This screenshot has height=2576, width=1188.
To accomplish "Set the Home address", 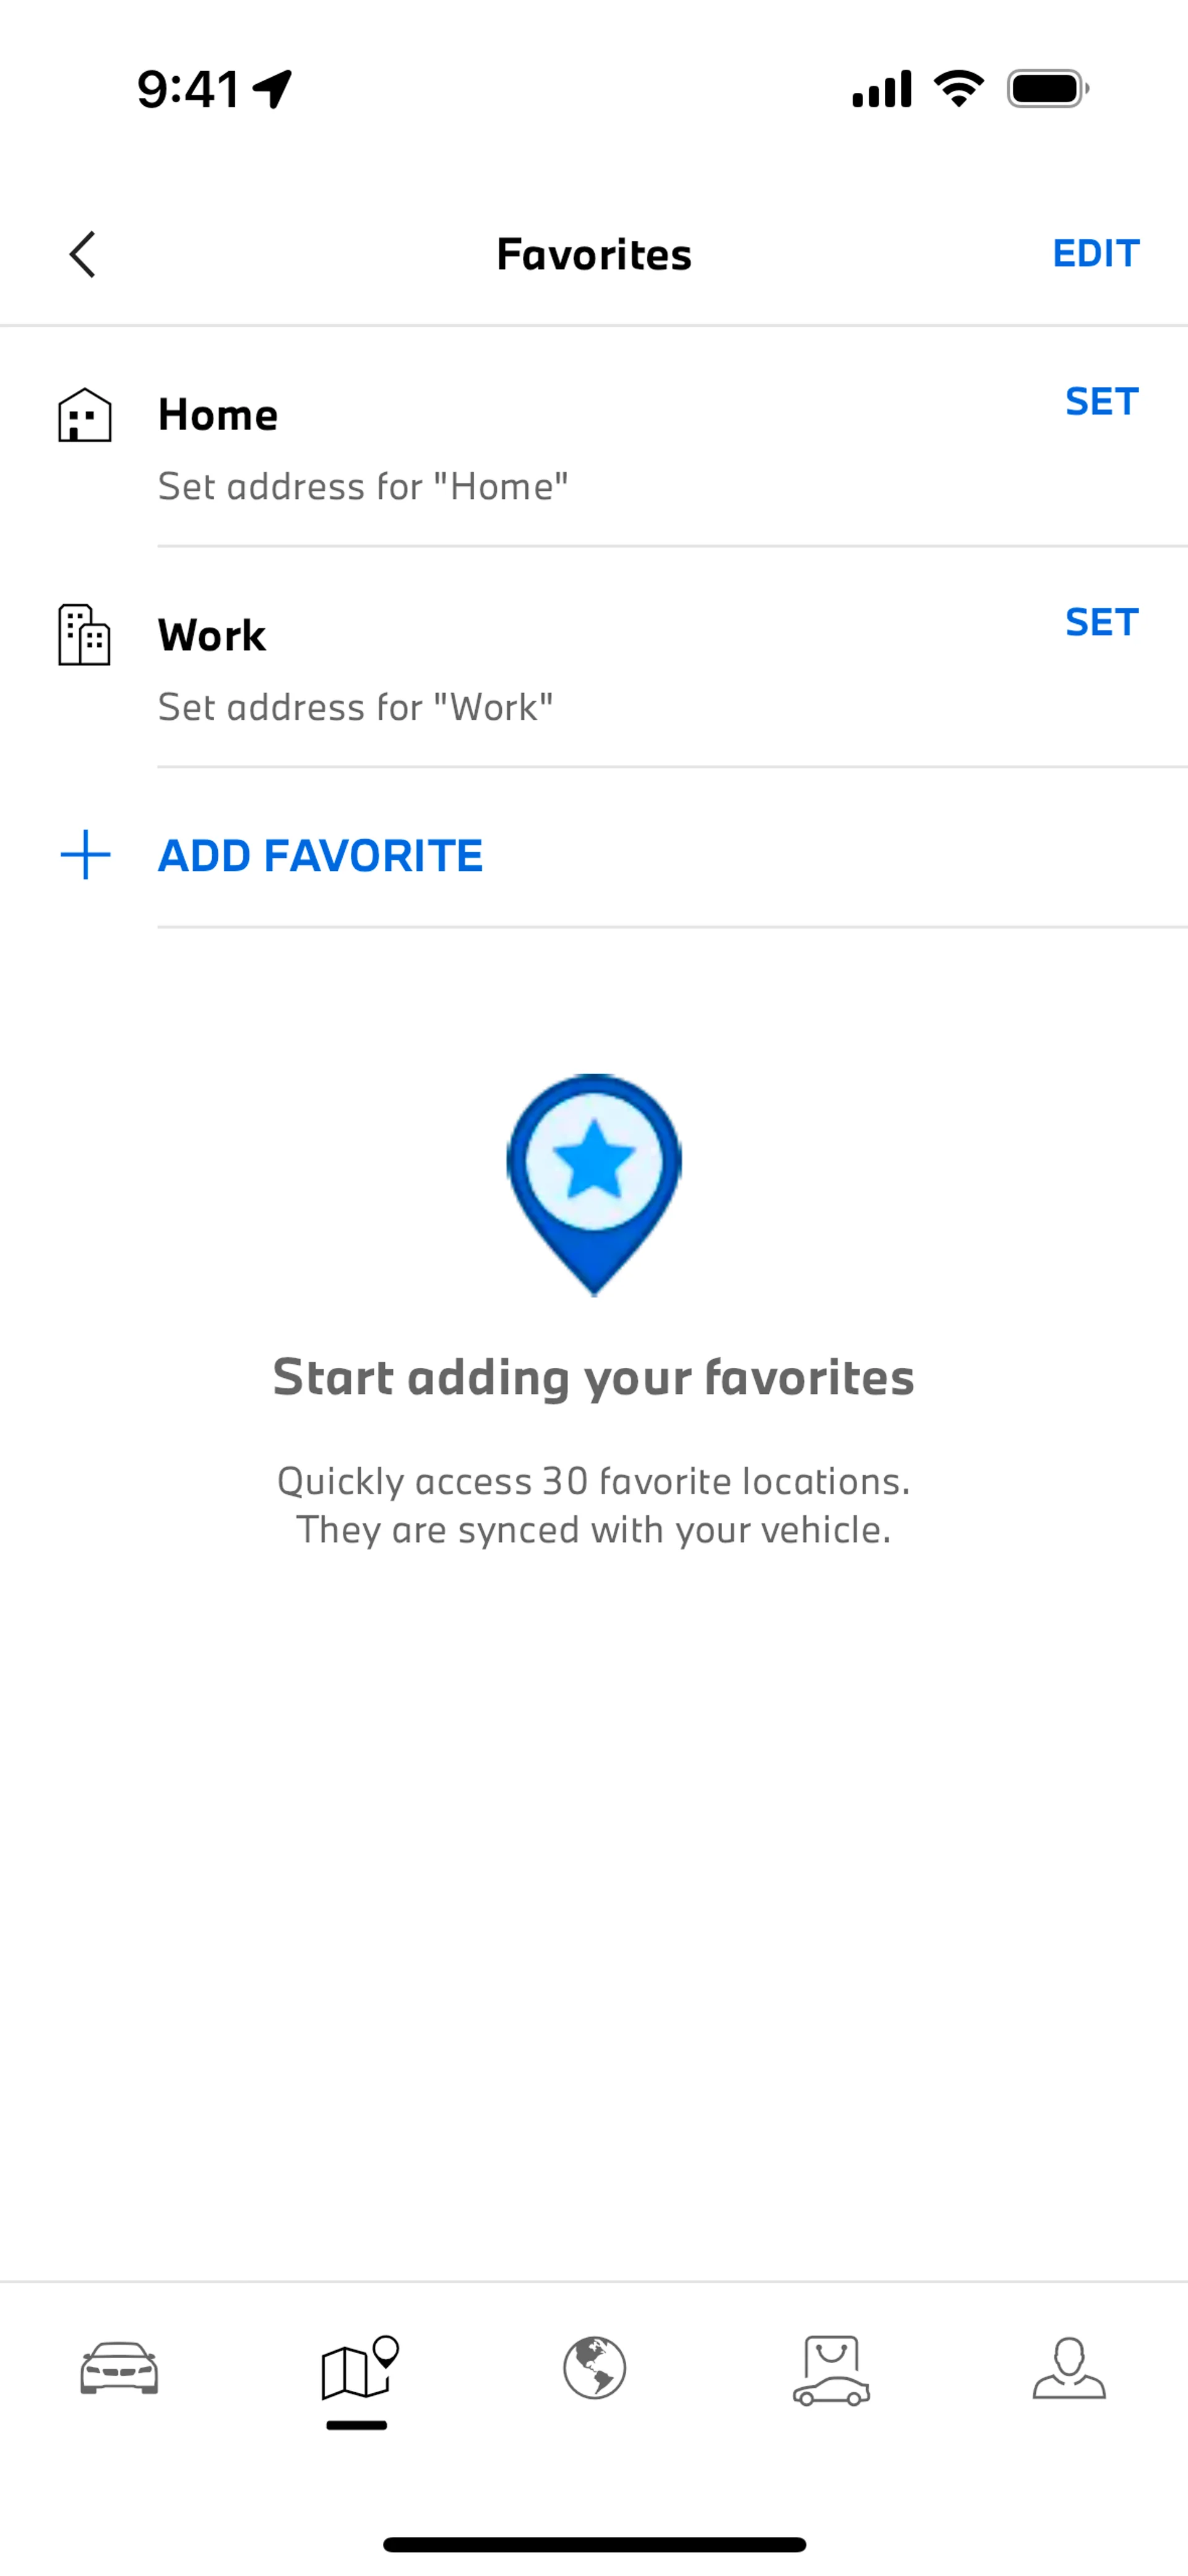I will click(x=1101, y=401).
